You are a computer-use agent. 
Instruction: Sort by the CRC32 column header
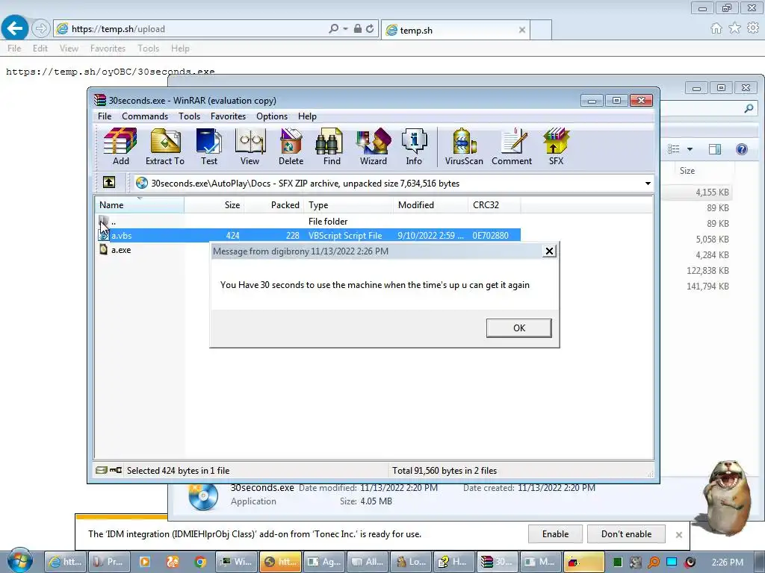pos(494,205)
